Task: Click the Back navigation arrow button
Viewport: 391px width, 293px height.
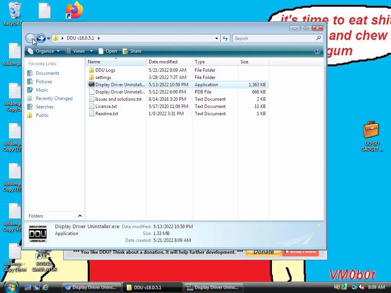Action: [x=30, y=39]
